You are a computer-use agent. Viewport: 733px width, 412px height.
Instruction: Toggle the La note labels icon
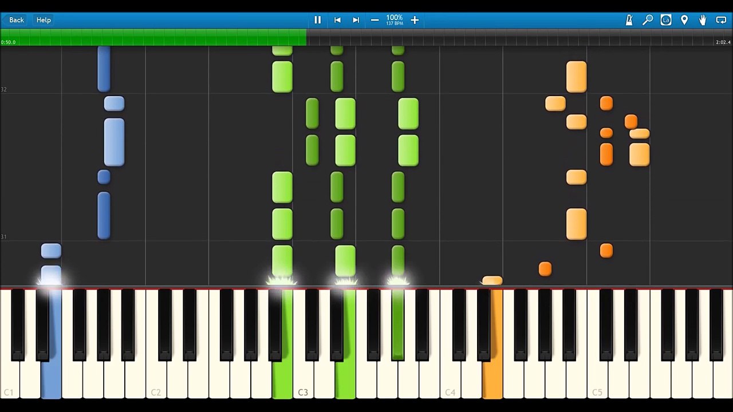(x=666, y=20)
